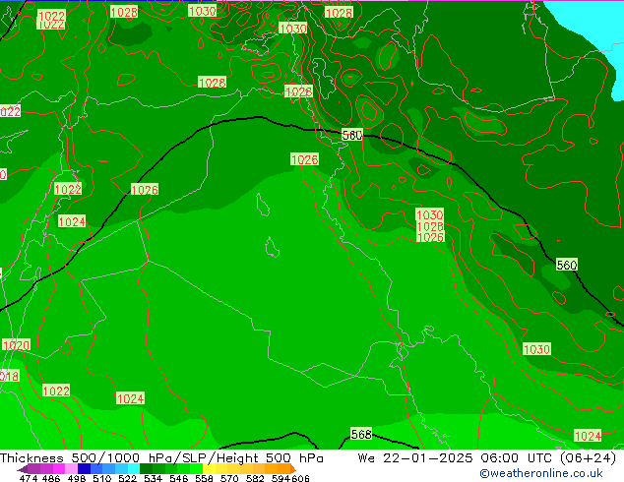The height and width of the screenshot is (482, 624).
Task: Select the lime green legend swatch before 558
Action: coord(196,469)
